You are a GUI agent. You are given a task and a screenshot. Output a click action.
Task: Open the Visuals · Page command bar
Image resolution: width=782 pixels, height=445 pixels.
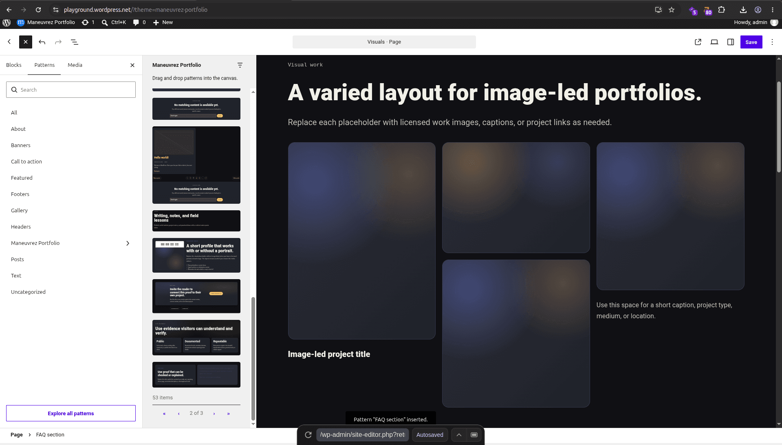point(384,42)
